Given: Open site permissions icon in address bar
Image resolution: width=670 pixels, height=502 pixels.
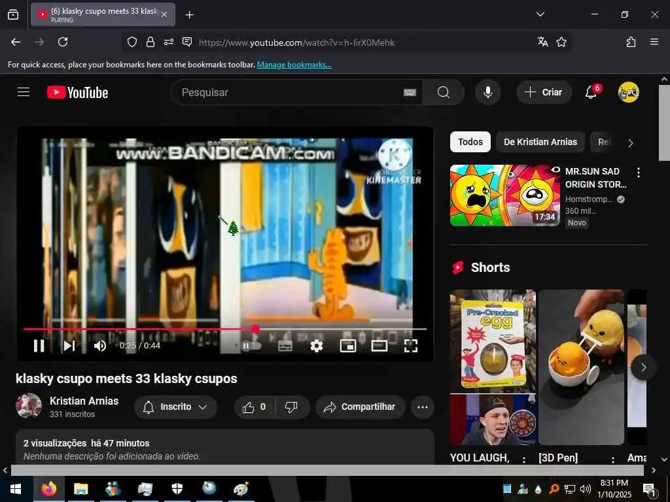Looking at the screenshot, I should (169, 42).
